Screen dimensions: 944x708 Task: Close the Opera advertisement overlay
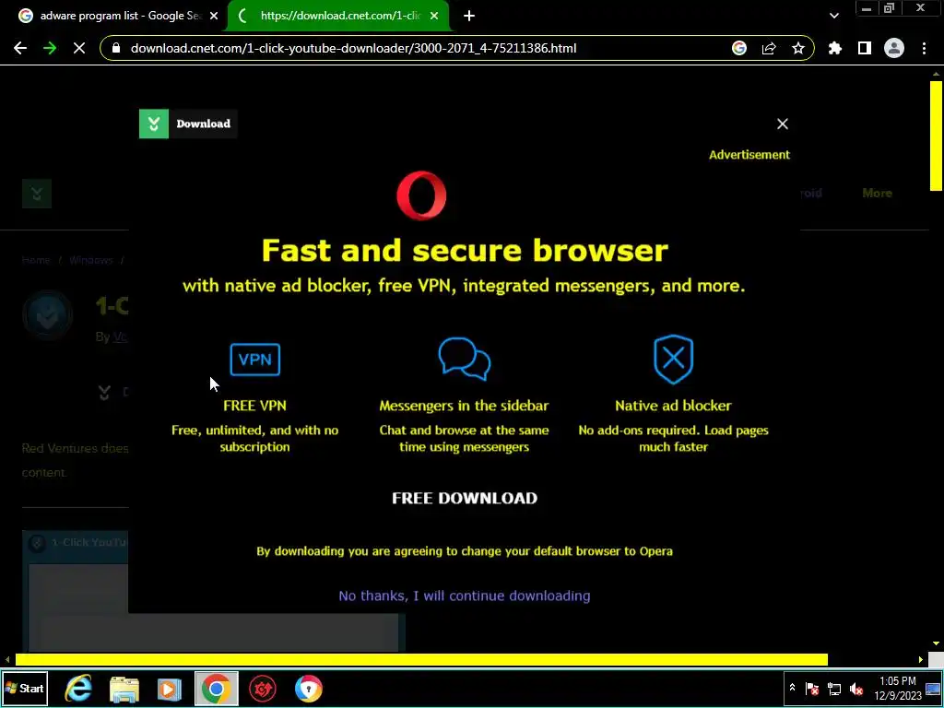click(782, 124)
